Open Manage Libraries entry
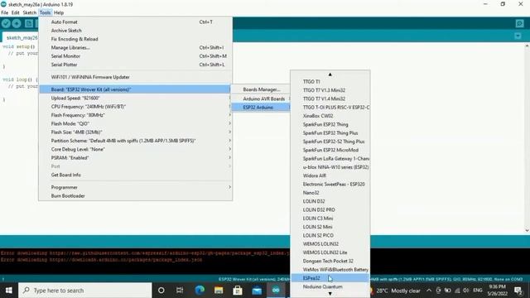The height and width of the screenshot is (298, 530). tap(135, 48)
